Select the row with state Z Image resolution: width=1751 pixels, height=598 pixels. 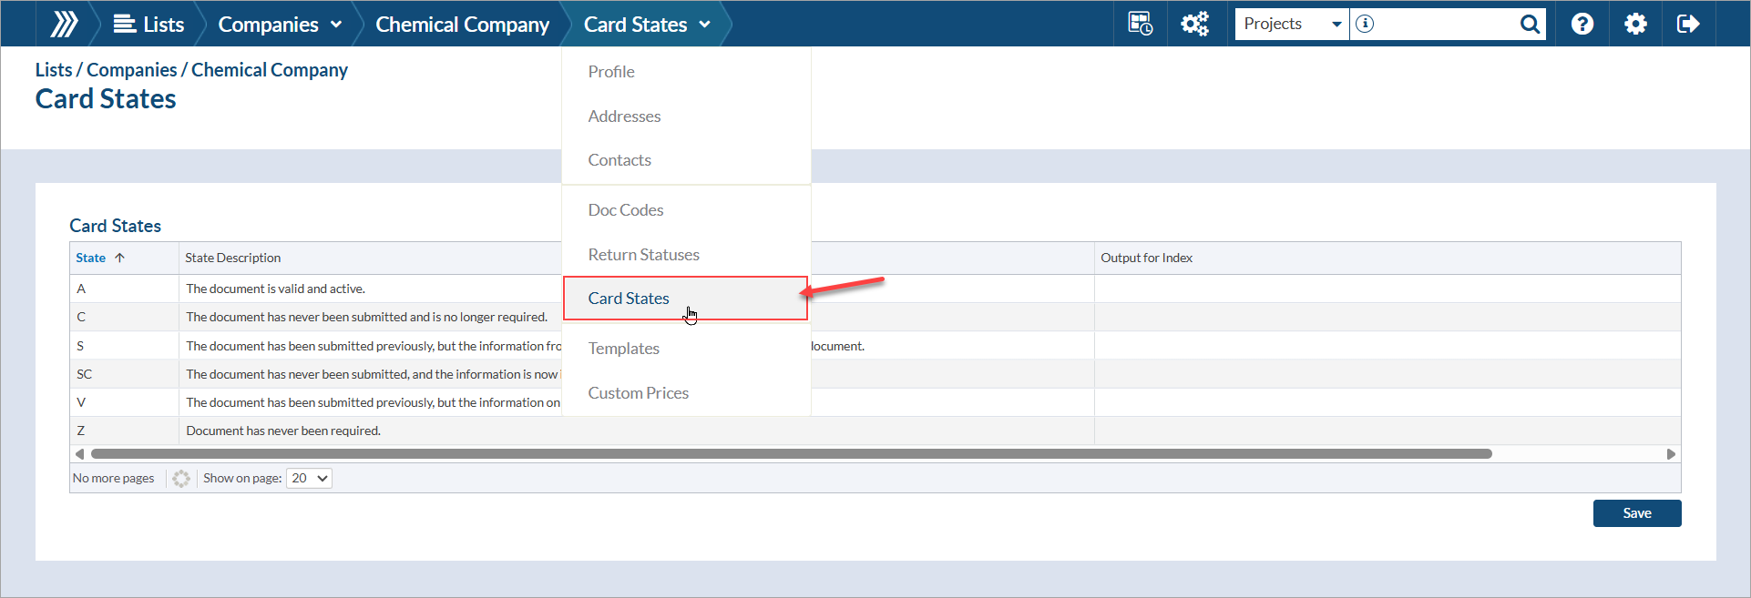[875, 431]
